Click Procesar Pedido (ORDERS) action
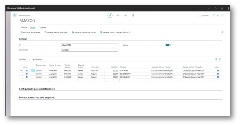240x126 pixels. coord(57,32)
